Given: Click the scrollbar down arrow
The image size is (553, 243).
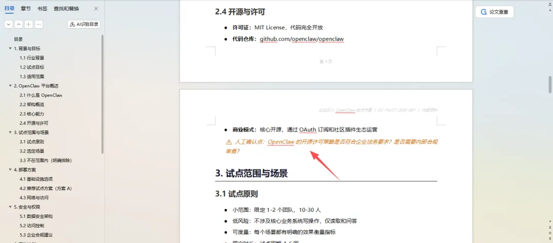Looking at the screenshot, I should click(x=550, y=221).
